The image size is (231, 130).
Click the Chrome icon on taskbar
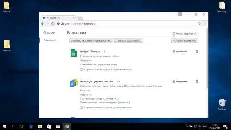pos(67,126)
